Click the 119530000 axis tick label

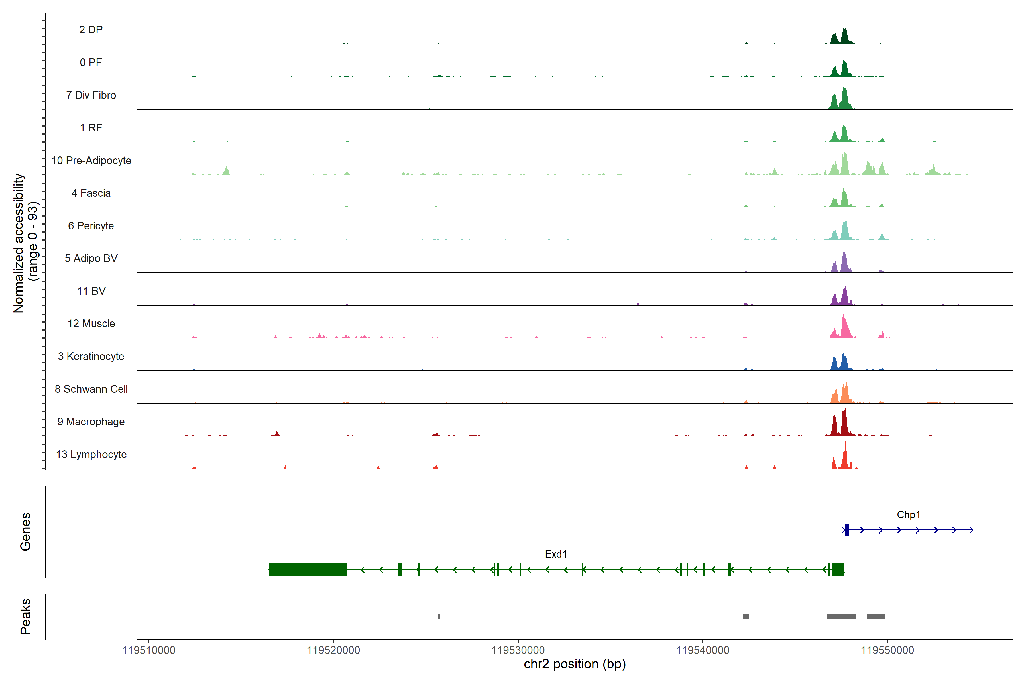[518, 650]
